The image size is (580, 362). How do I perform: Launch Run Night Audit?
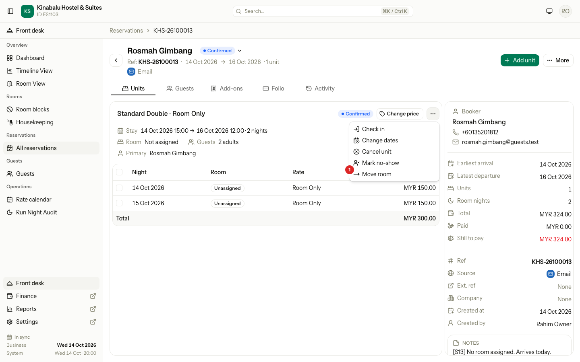(51, 212)
